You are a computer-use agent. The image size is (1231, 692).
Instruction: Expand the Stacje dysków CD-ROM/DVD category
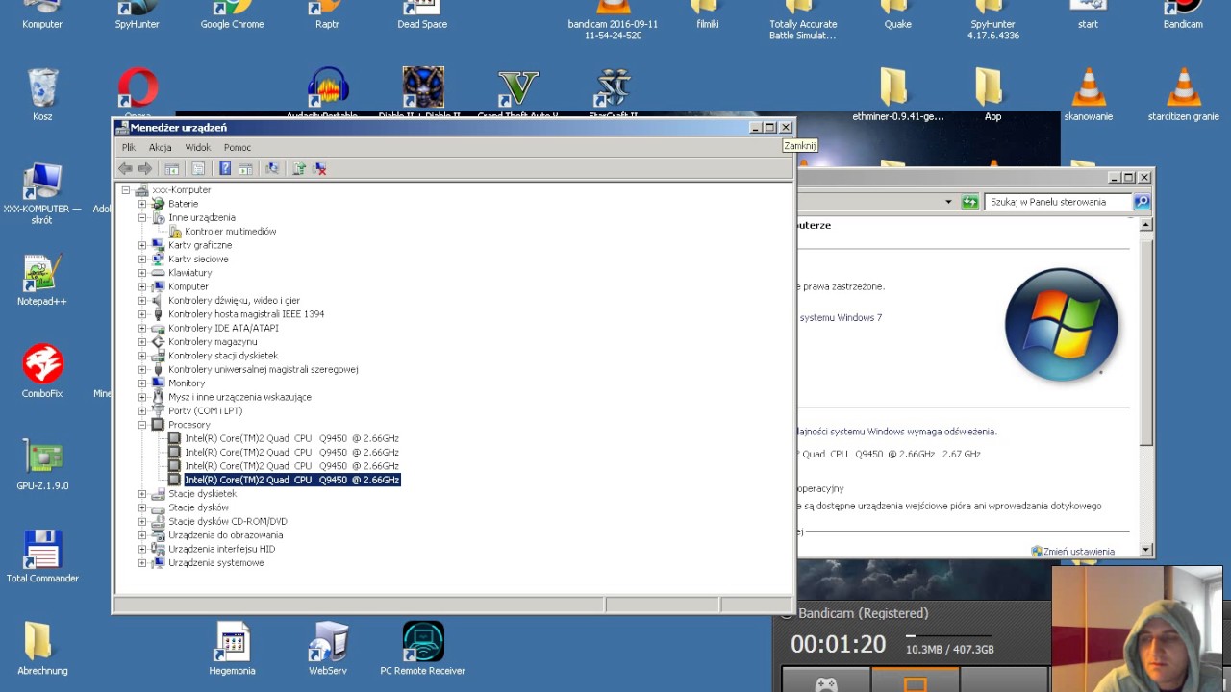point(142,521)
